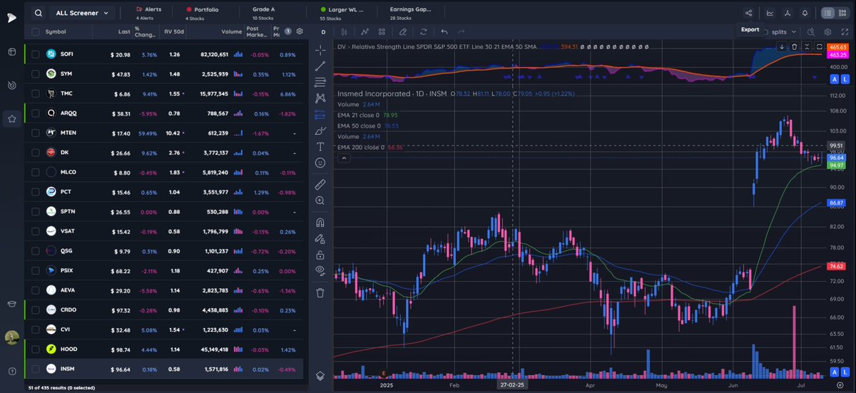Open the Portfolio watchlist tab
This screenshot has height=393, width=856.
click(203, 13)
